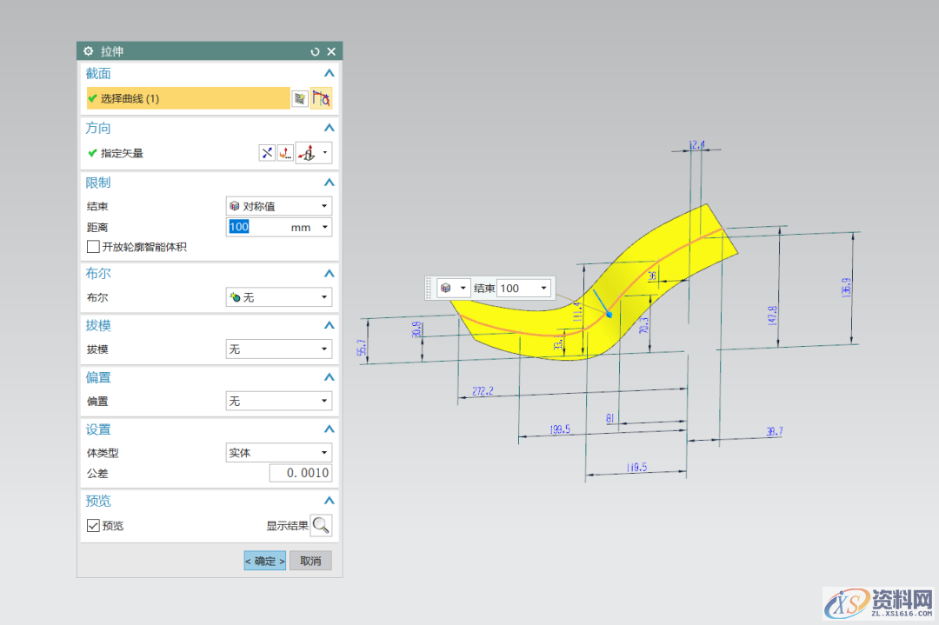Click the reset dialog icon
The height and width of the screenshot is (625, 939).
[316, 51]
